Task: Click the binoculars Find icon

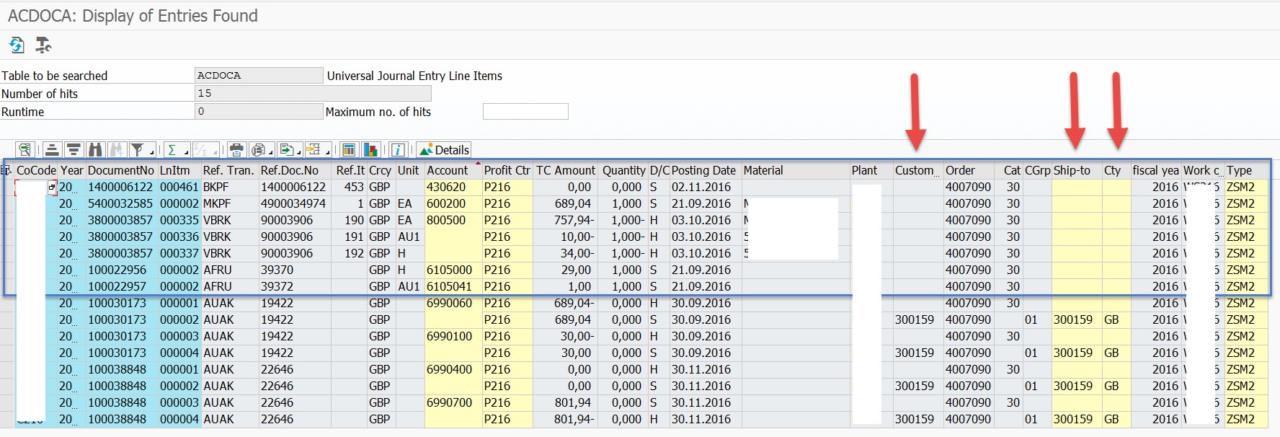Action: pos(95,150)
